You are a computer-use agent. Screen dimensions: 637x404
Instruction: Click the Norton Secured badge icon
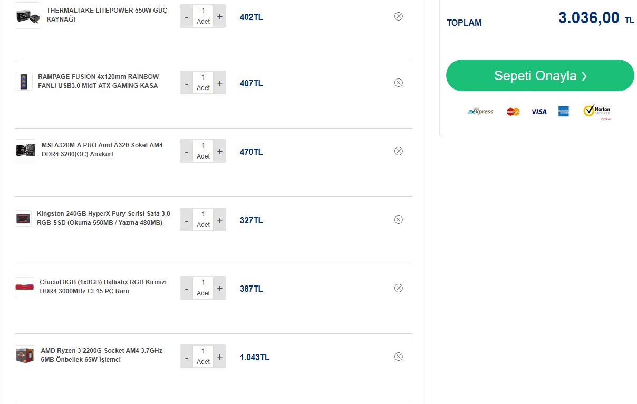(597, 111)
